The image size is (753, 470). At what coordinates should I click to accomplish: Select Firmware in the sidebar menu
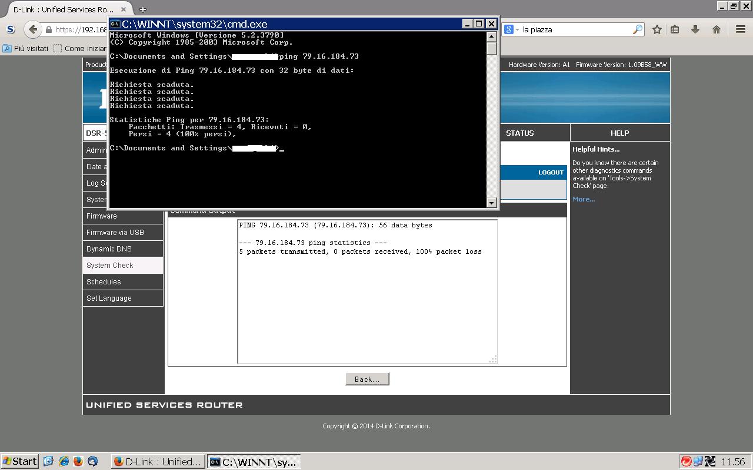click(123, 216)
